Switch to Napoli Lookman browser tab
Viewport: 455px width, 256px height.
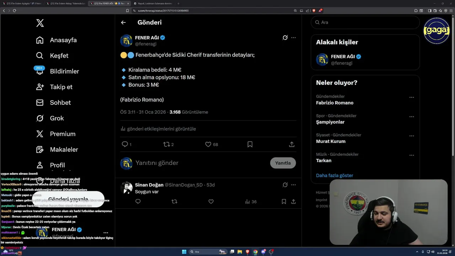click(153, 4)
